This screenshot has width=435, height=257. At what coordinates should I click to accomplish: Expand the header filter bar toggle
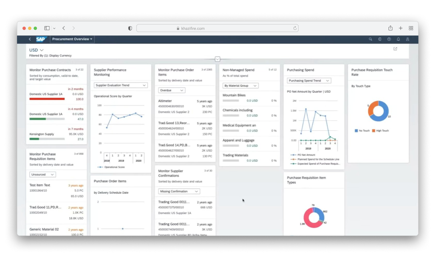click(x=217, y=59)
